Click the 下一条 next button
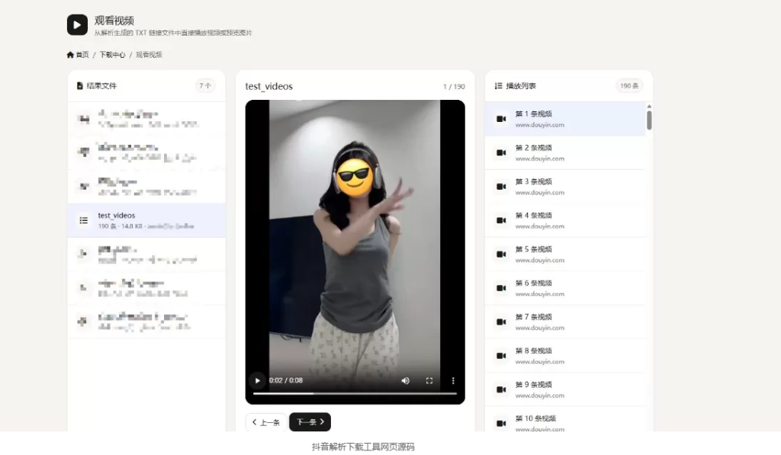The width and height of the screenshot is (781, 455). click(310, 422)
